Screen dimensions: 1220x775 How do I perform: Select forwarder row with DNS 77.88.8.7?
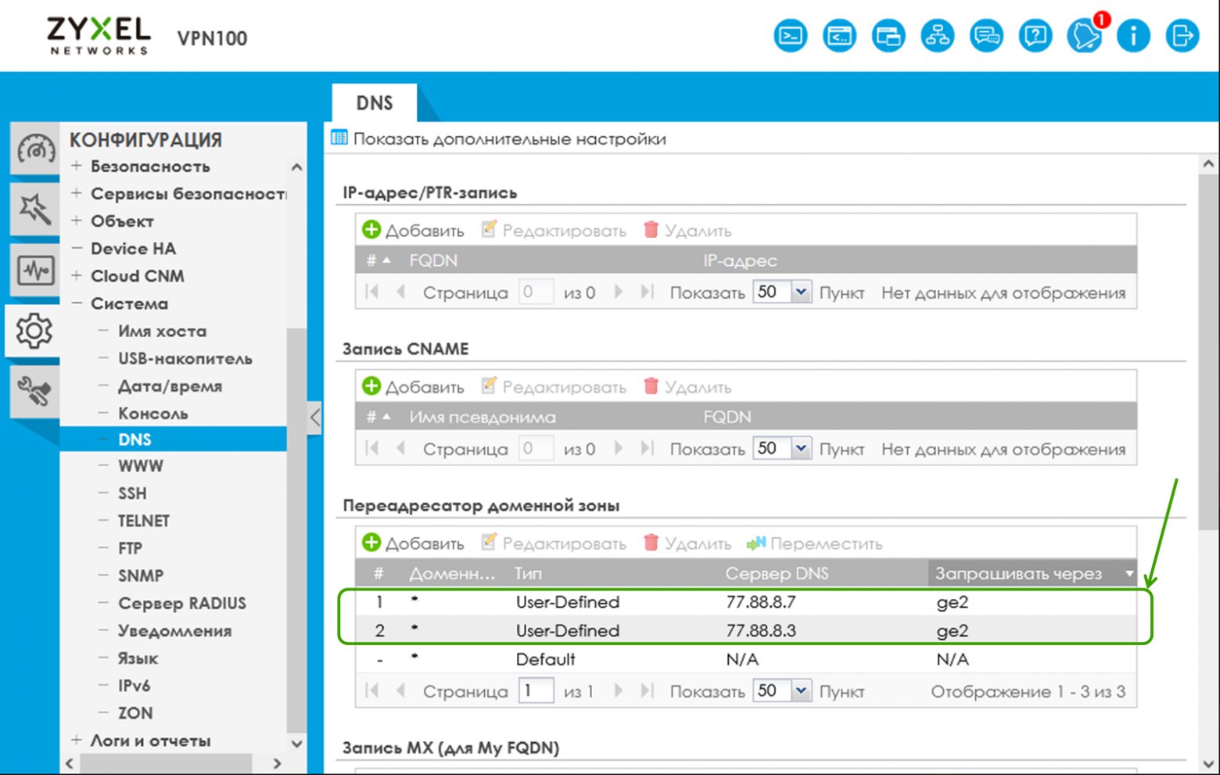coord(746,602)
